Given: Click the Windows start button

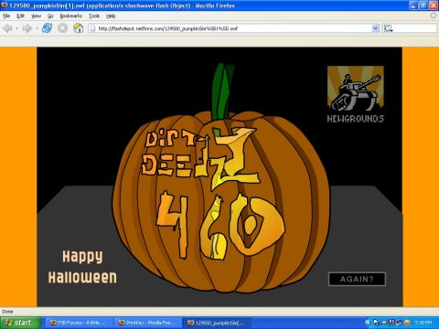Looking at the screenshot, I should coord(20,323).
